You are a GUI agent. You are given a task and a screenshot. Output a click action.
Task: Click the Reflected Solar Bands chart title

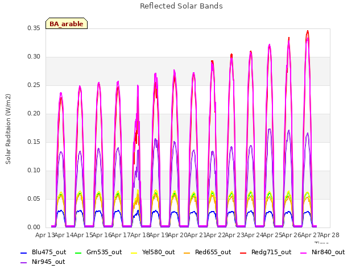[181, 6]
